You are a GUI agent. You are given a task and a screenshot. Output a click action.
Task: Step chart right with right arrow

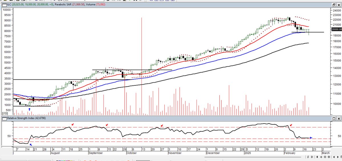[x=338, y=157]
